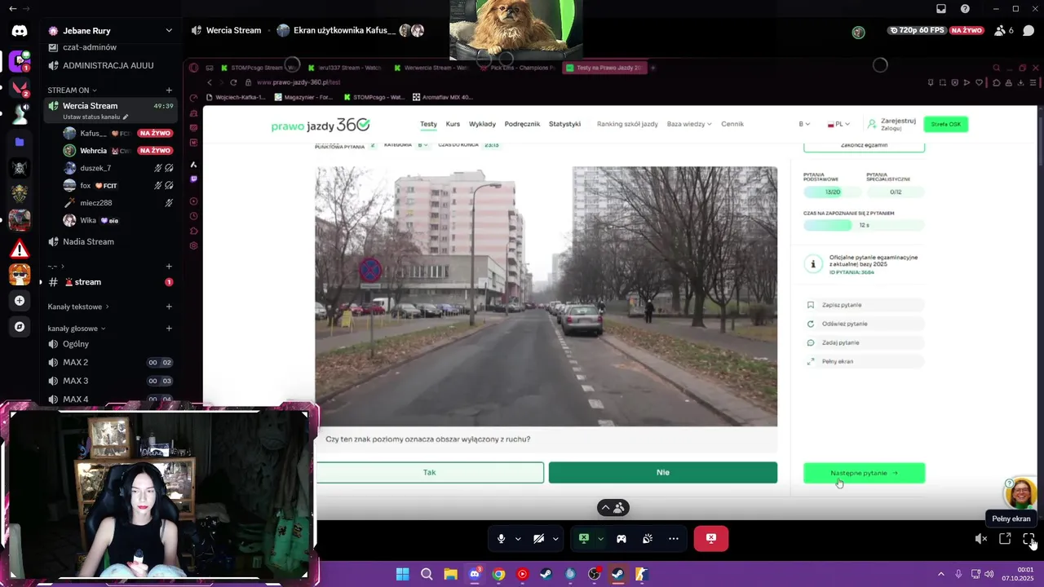Open Baza wiedzy dropdown menu
The height and width of the screenshot is (587, 1044).
pyautogui.click(x=689, y=124)
